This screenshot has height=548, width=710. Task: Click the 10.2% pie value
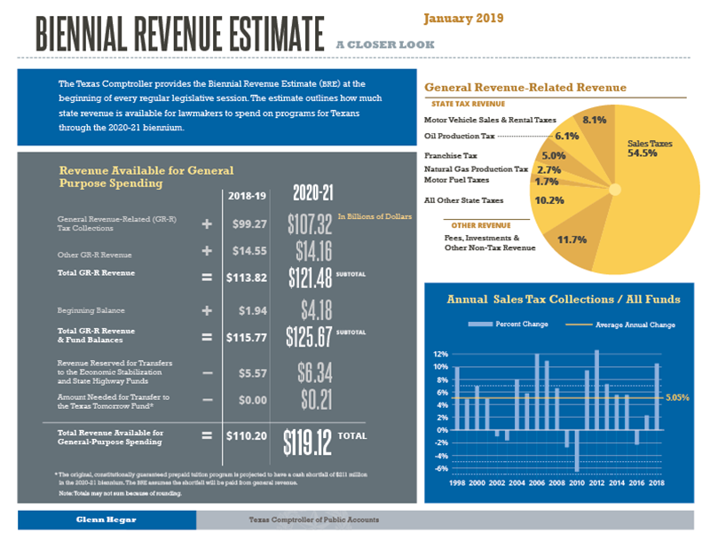[x=549, y=200]
